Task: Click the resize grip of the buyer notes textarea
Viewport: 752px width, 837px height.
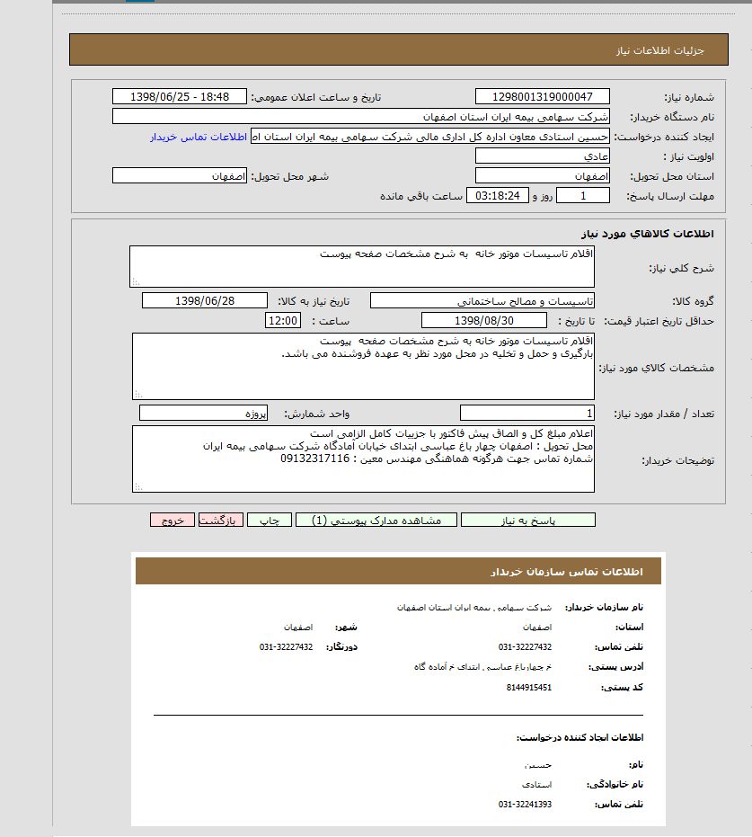Action: 138,488
